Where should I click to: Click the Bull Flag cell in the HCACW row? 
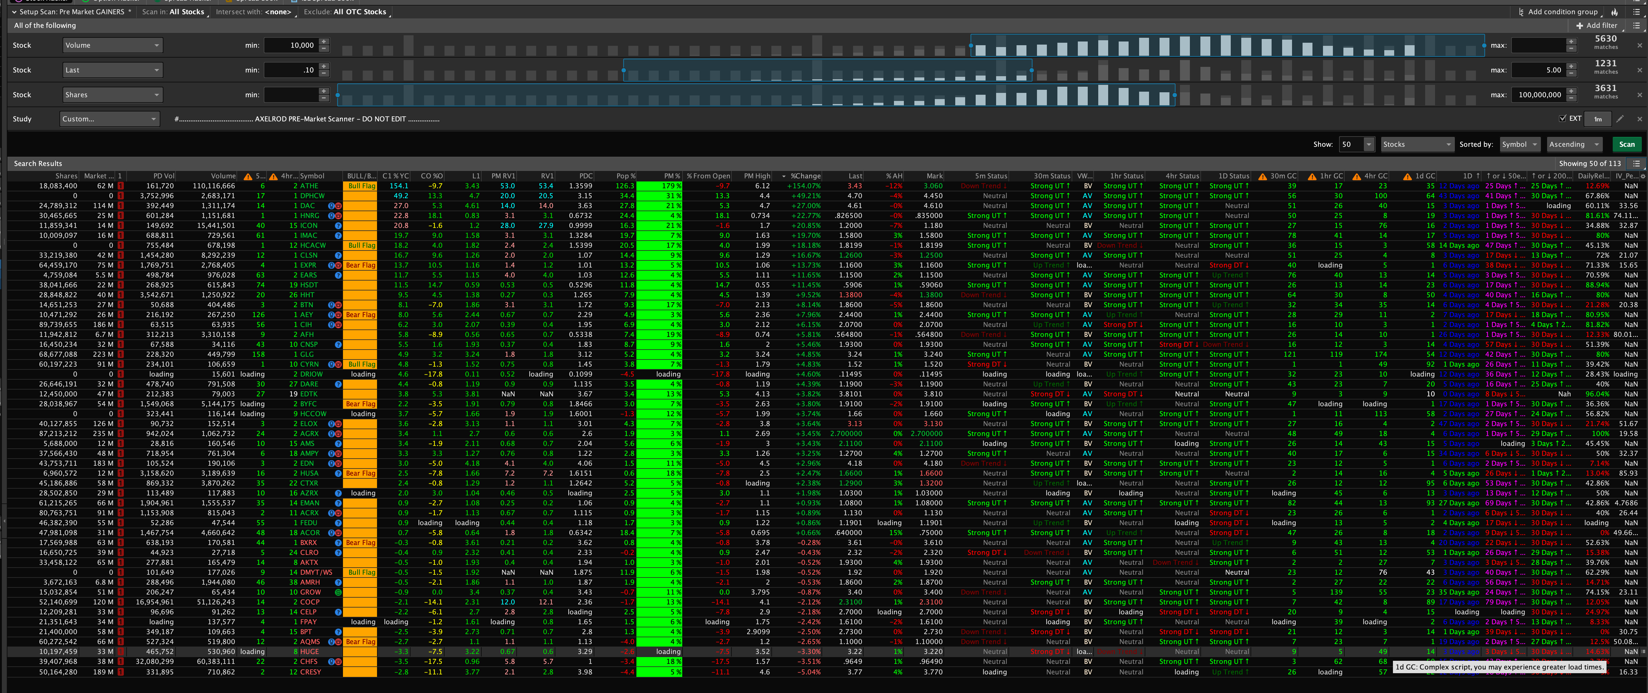(361, 246)
